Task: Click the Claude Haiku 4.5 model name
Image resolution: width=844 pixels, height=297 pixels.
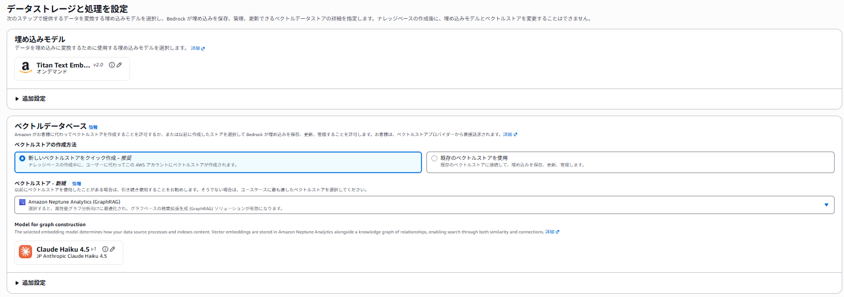Action: pyautogui.click(x=63, y=249)
